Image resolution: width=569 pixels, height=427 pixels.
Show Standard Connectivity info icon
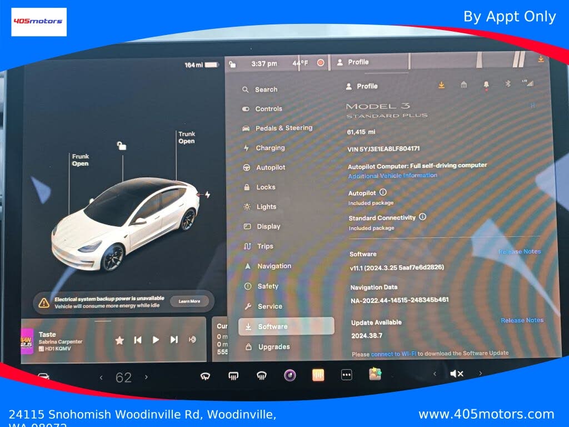tap(422, 217)
